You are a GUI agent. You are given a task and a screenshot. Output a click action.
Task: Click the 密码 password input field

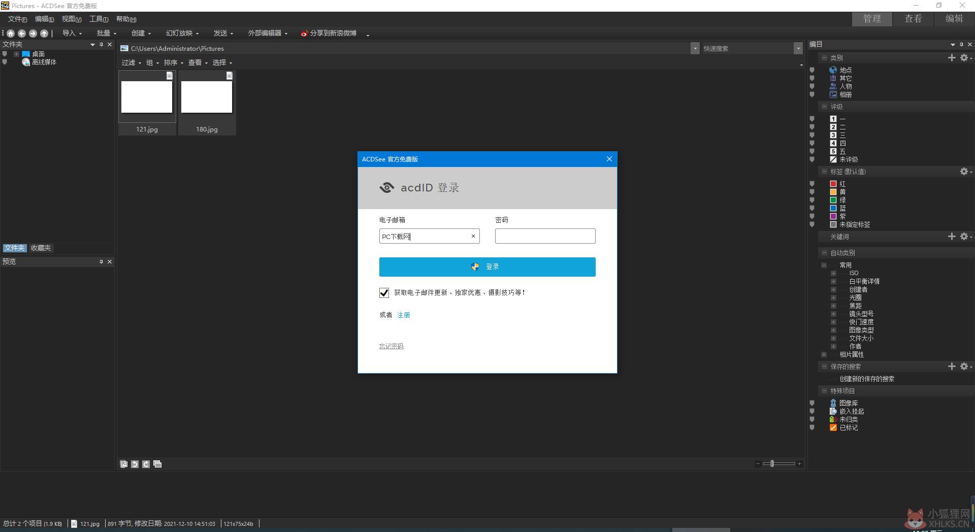coord(545,236)
